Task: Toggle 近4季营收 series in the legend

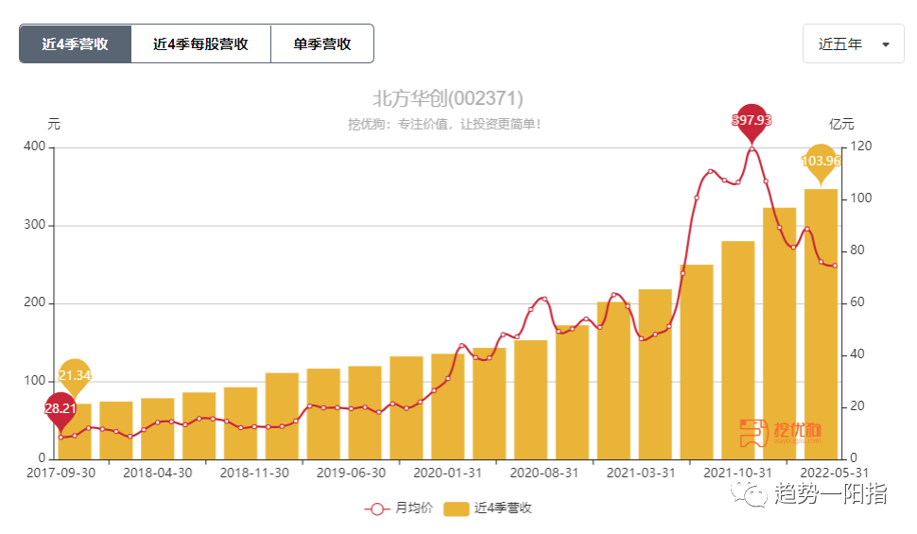Action: pyautogui.click(x=487, y=508)
